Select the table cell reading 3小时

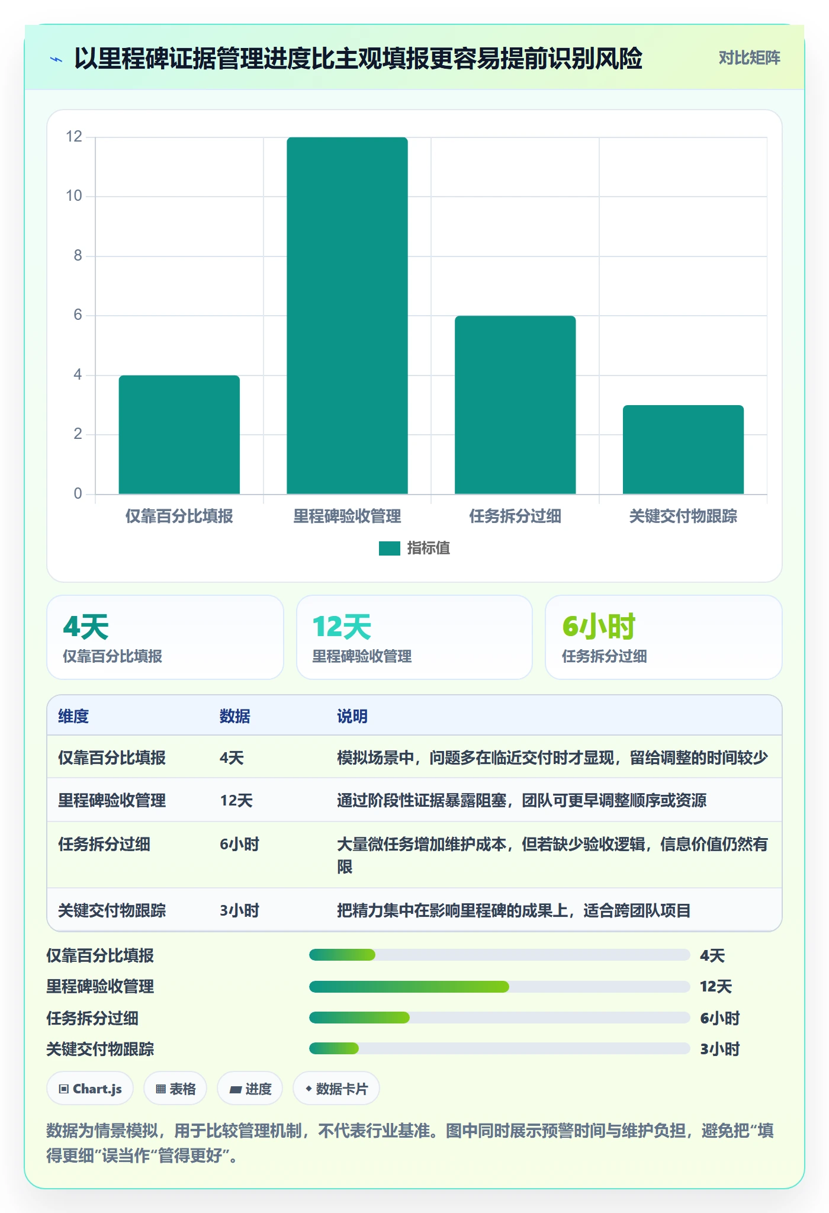[x=240, y=910]
